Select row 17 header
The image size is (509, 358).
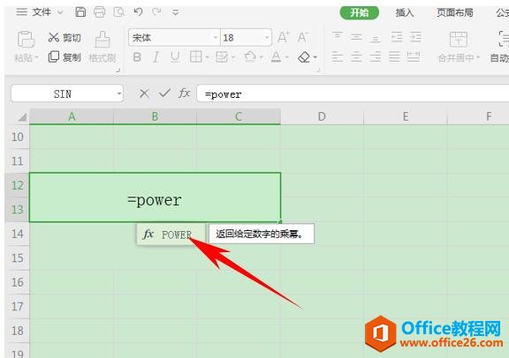(17, 306)
